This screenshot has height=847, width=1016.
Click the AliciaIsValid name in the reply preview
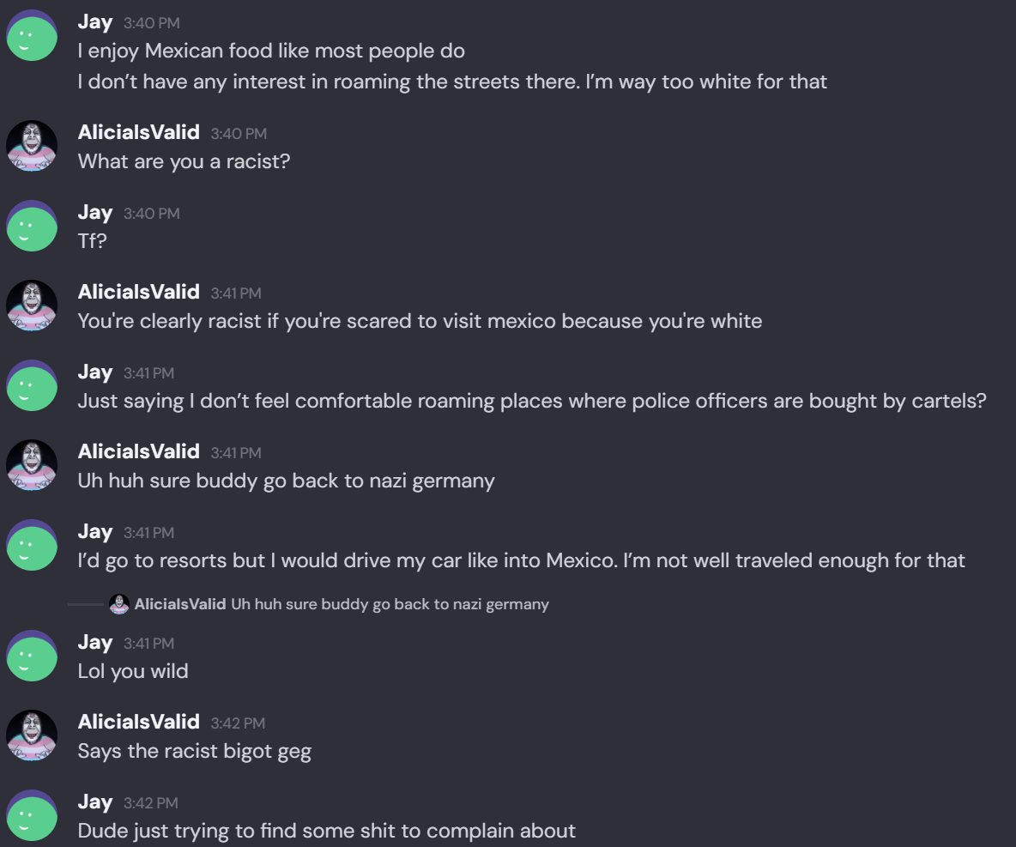[x=180, y=604]
